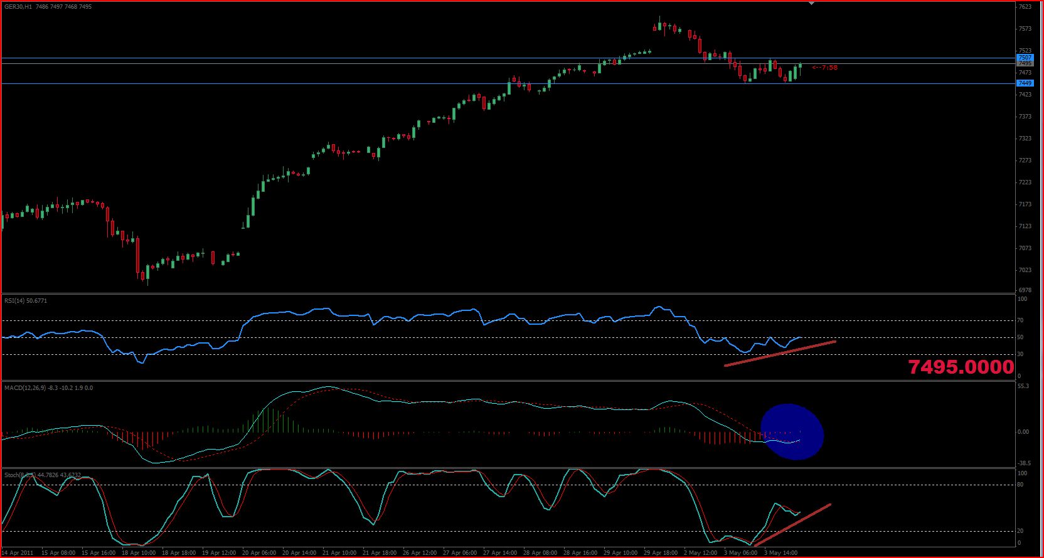Click the 28 Apr 16:00 time label
This screenshot has height=558, width=1044.
pyautogui.click(x=580, y=553)
